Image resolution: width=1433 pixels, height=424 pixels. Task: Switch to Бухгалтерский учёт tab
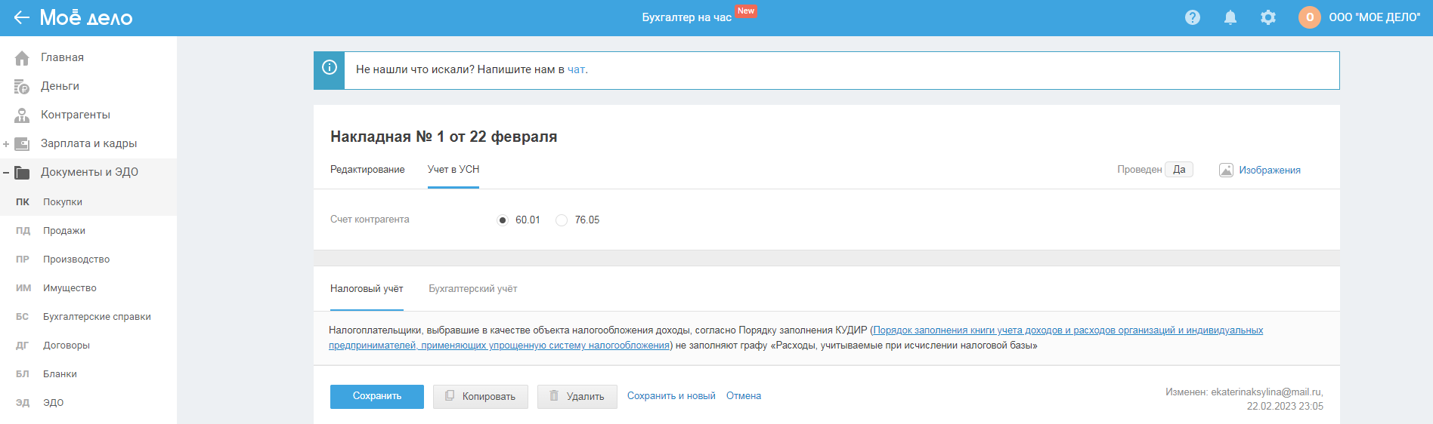click(472, 289)
